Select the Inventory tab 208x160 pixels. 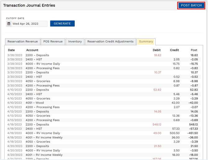[75, 42]
